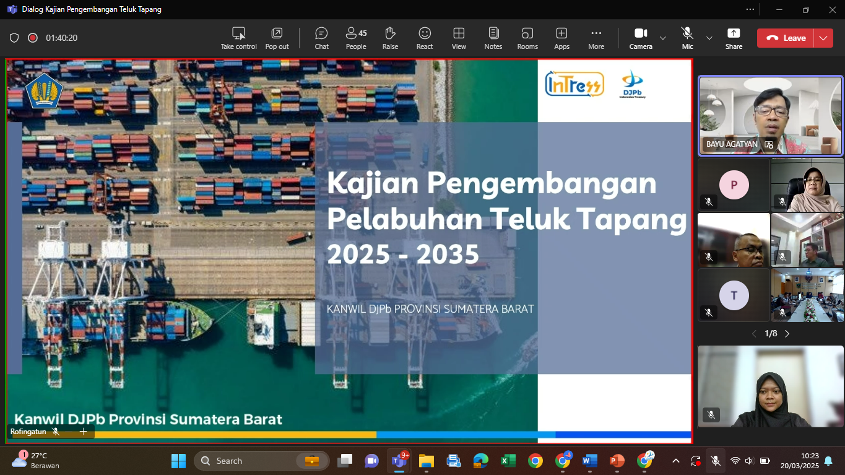The image size is (845, 475).
Task: Click the plus icon next to Rofingatun
Action: (x=84, y=432)
